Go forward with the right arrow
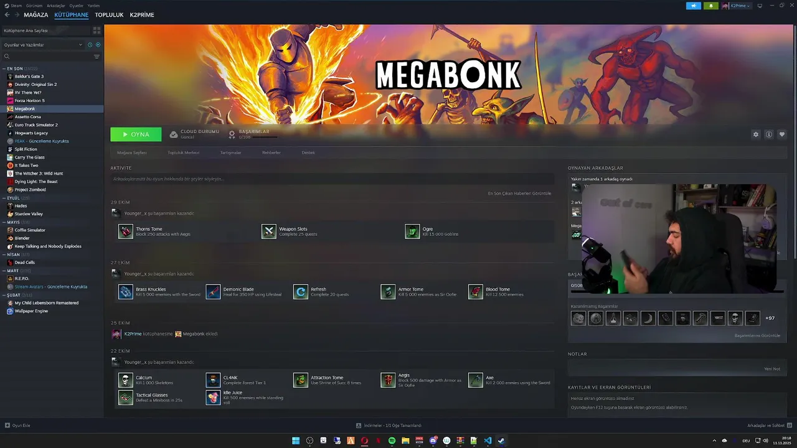This screenshot has height=448, width=797. 17,15
